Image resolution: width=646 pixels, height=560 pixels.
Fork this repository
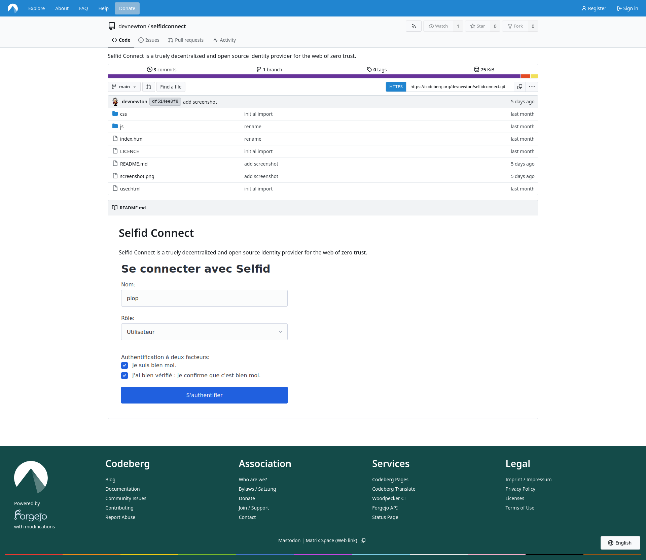pyautogui.click(x=515, y=26)
